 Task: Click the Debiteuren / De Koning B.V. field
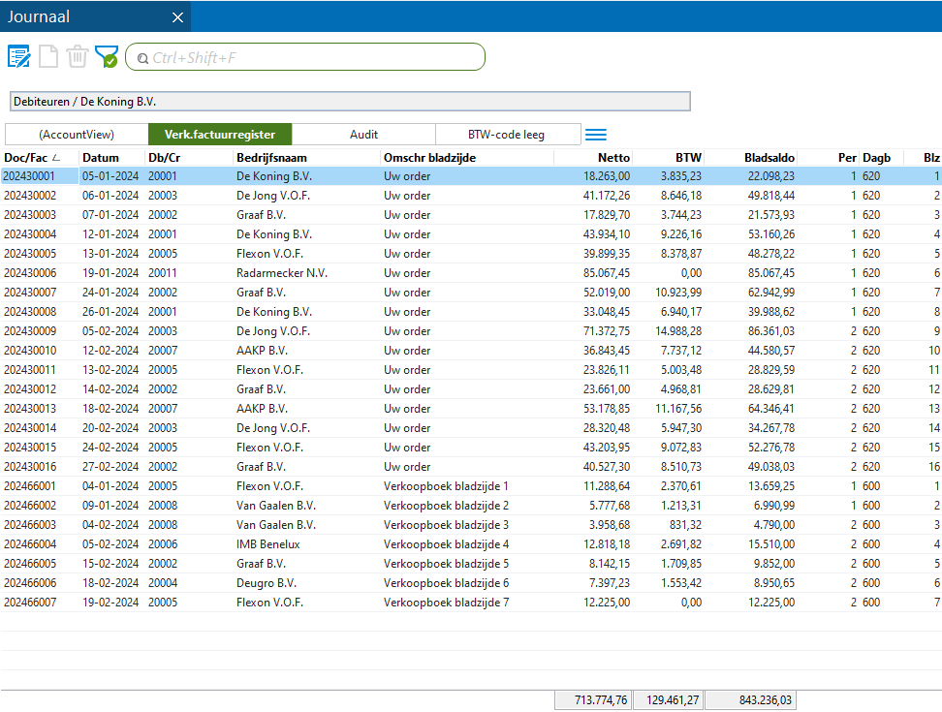click(350, 101)
